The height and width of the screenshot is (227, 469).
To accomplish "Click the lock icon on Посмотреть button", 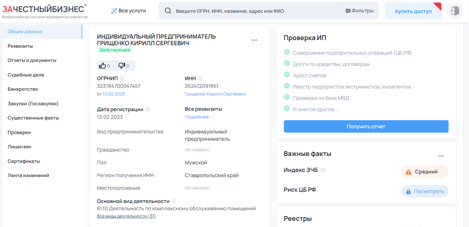I will click(x=409, y=191).
